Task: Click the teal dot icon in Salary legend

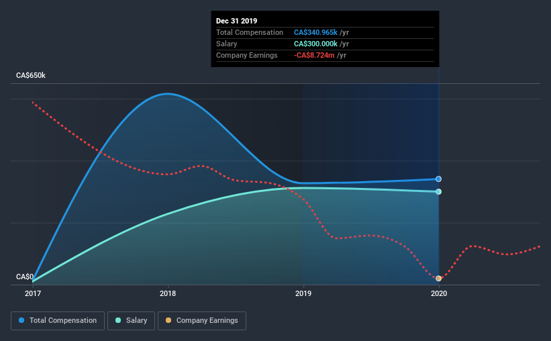Action: pos(118,320)
